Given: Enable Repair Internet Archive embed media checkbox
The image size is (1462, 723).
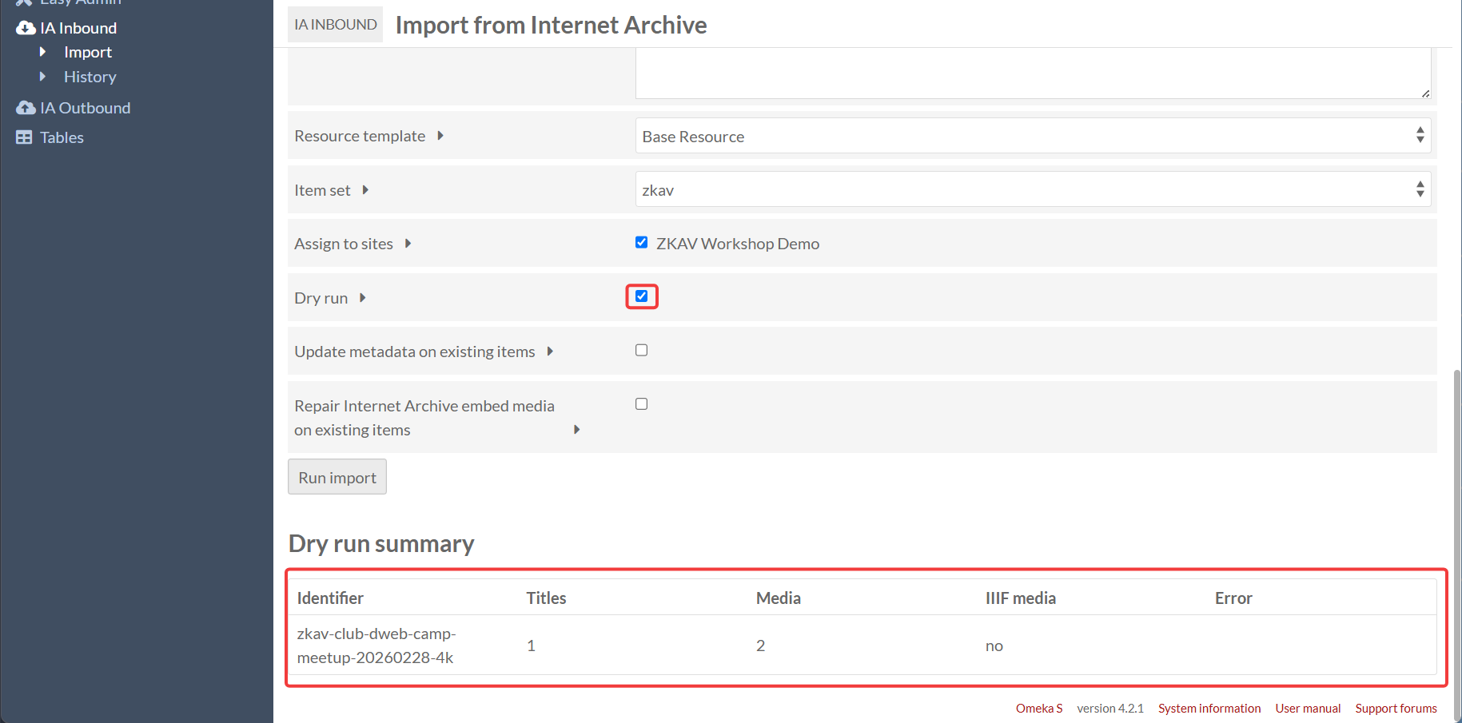Looking at the screenshot, I should click(641, 404).
